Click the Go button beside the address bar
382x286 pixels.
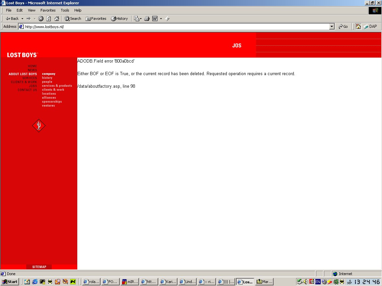(343, 26)
